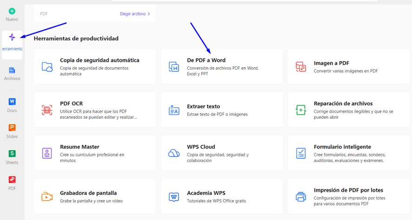Click 'Convertir varias imágenes en PDF' description
Screen dimensions: 412x220
click(x=346, y=71)
